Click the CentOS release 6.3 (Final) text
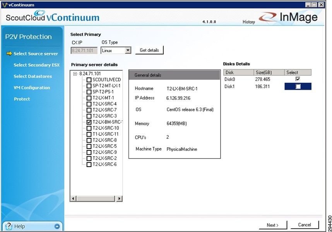 (190, 109)
